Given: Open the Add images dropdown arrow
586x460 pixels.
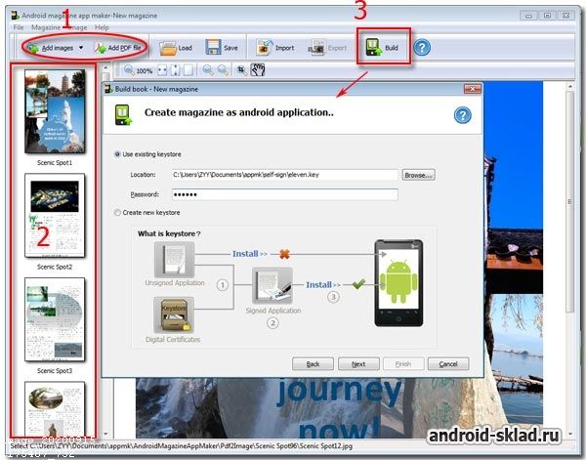Looking at the screenshot, I should (x=81, y=48).
